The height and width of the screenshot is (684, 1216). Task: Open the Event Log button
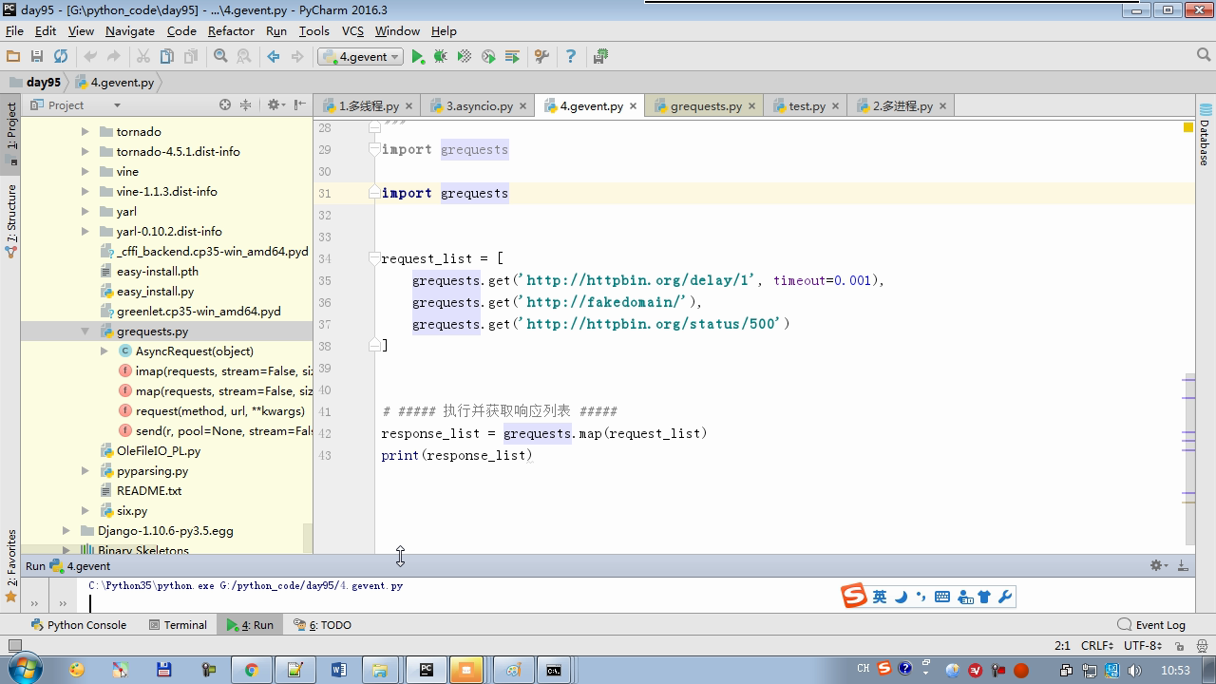point(1151,625)
